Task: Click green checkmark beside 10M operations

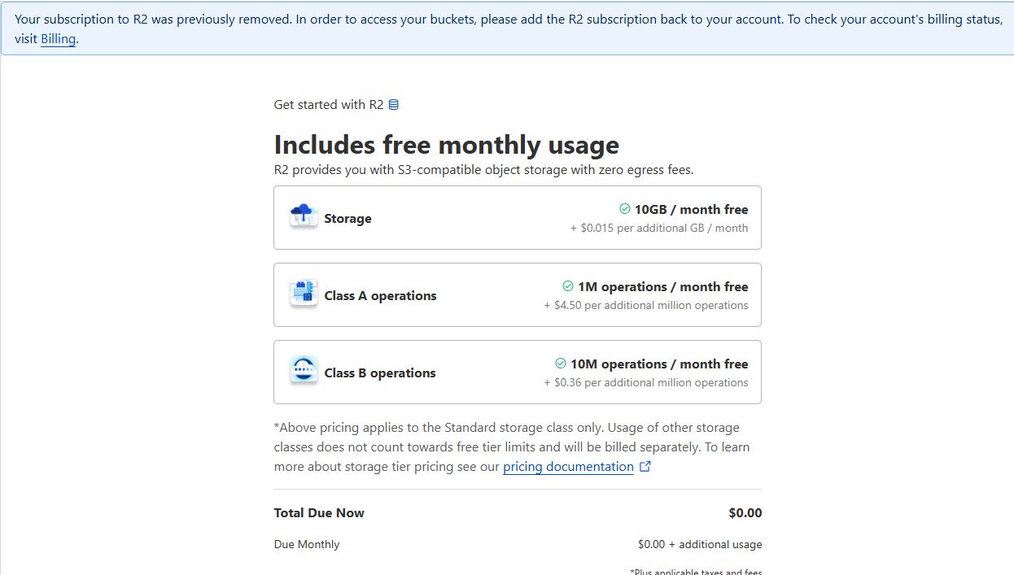Action: point(561,364)
